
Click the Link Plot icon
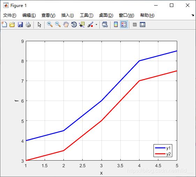coord(105,24)
